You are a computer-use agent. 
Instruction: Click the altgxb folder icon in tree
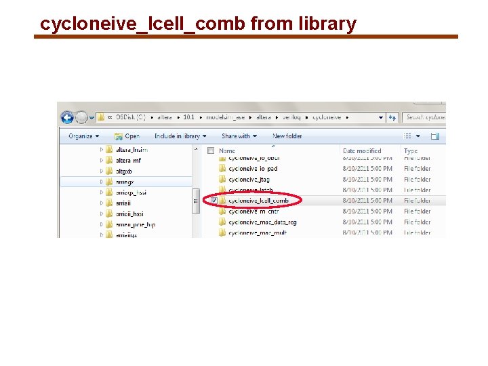click(x=109, y=171)
